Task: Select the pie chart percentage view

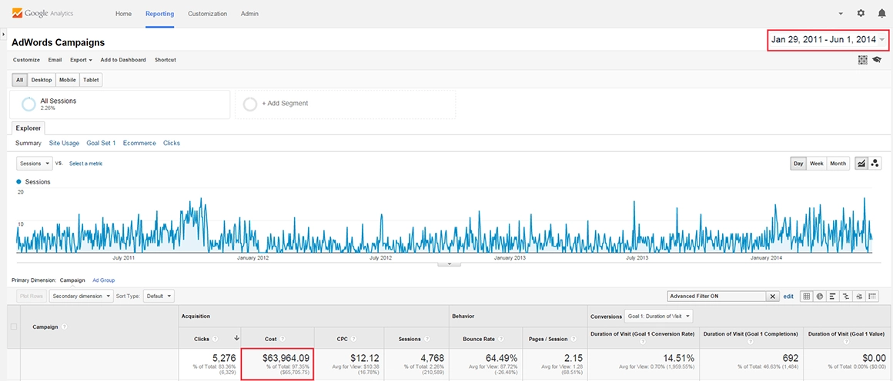Action: tap(820, 297)
